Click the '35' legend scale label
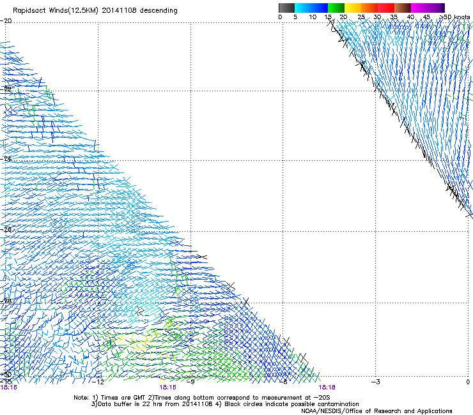 394,17
